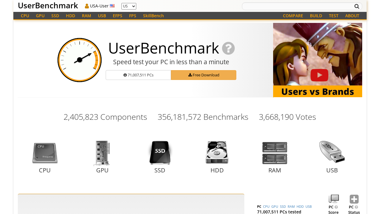Viewport: 380px width, 214px height.
Task: Select the black SSD drive icon
Action: pos(160,153)
